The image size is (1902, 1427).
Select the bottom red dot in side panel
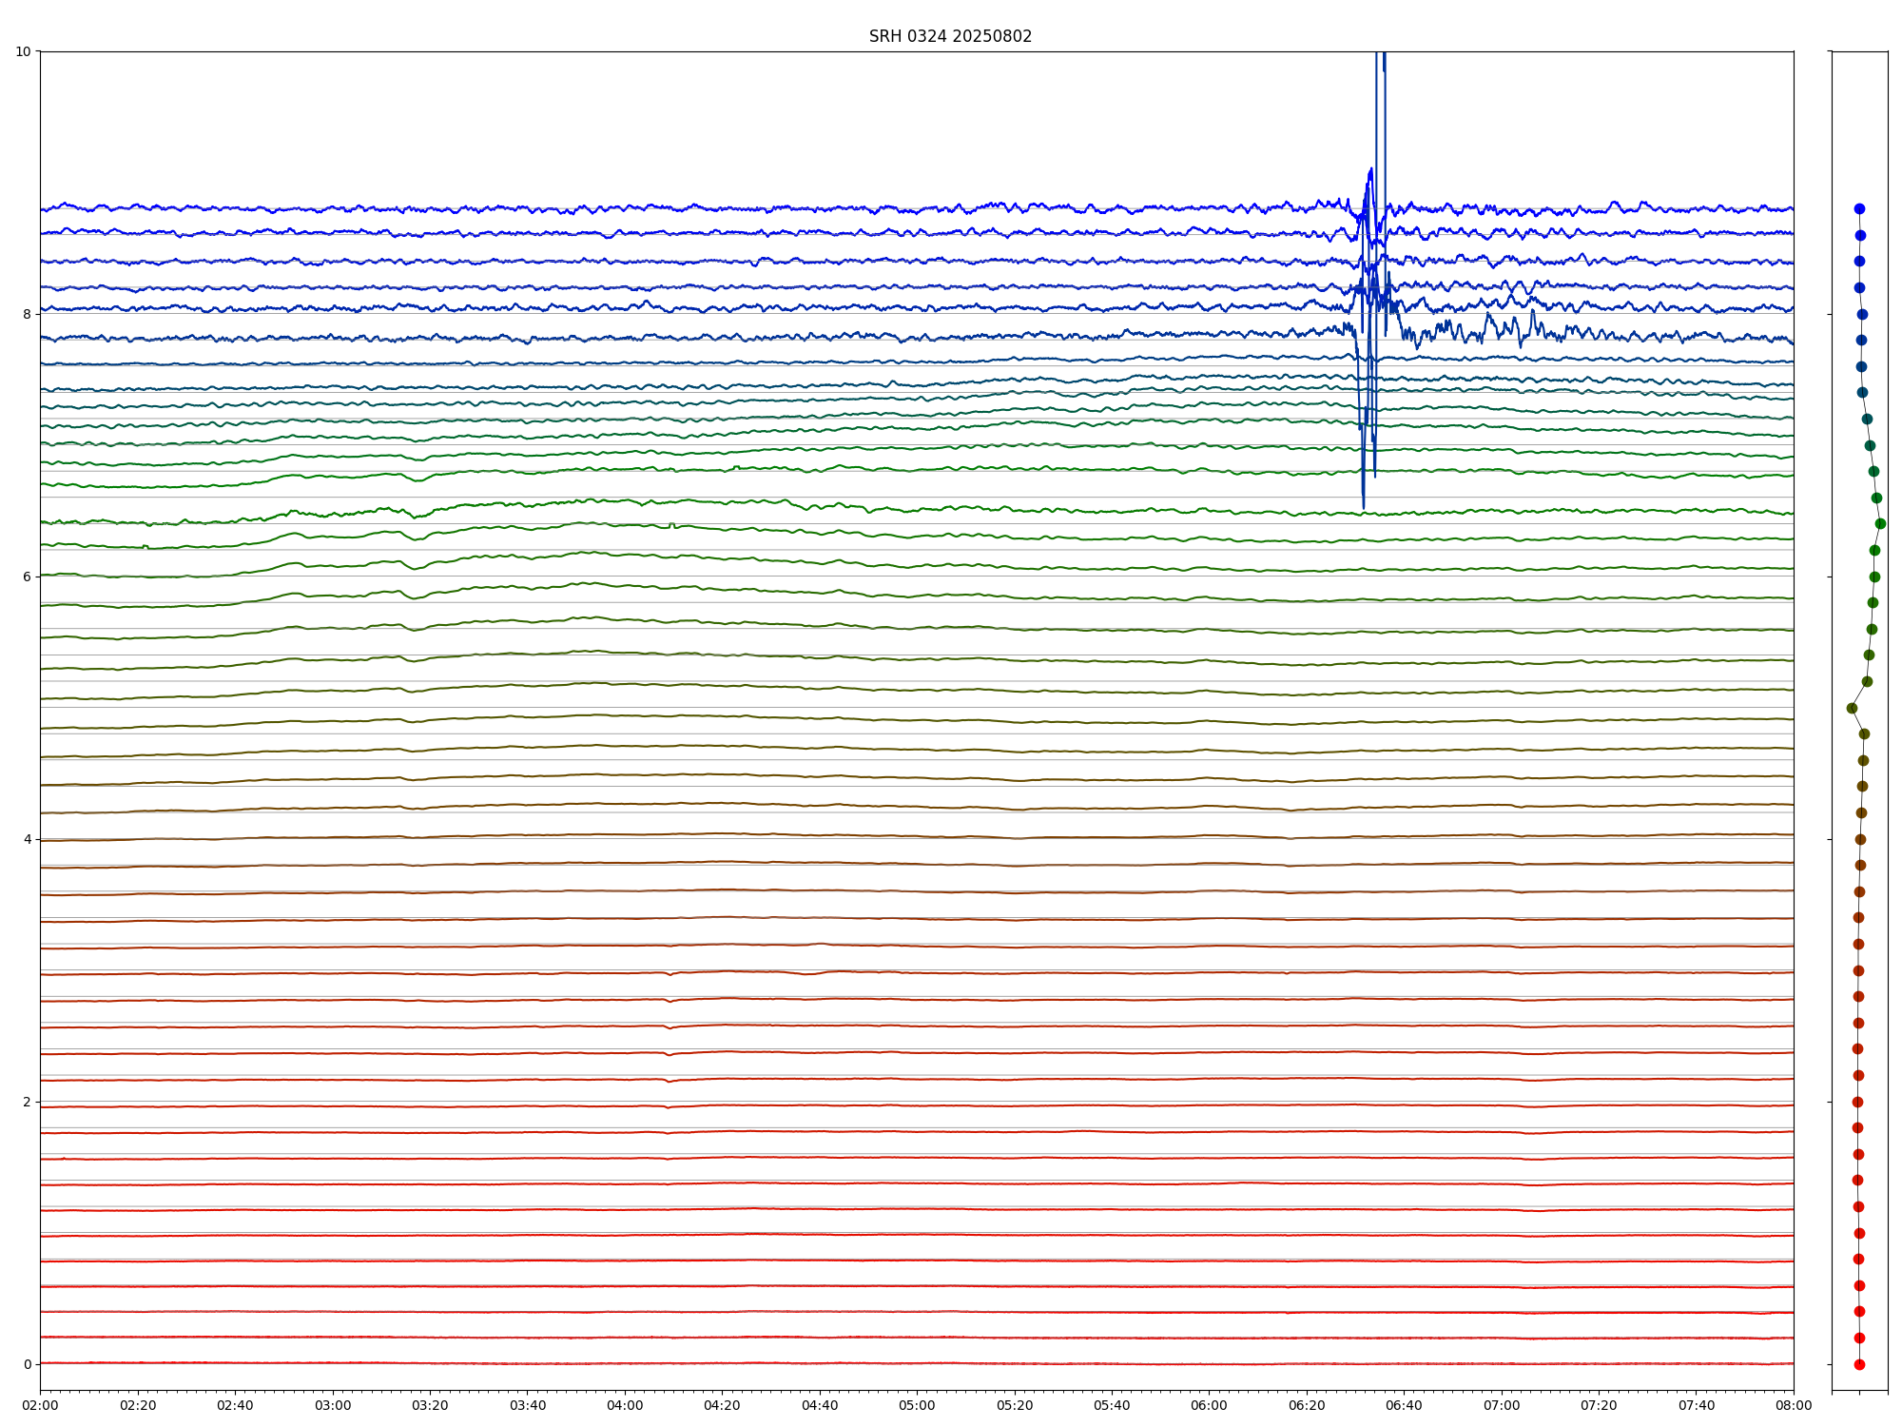pyautogui.click(x=1859, y=1364)
